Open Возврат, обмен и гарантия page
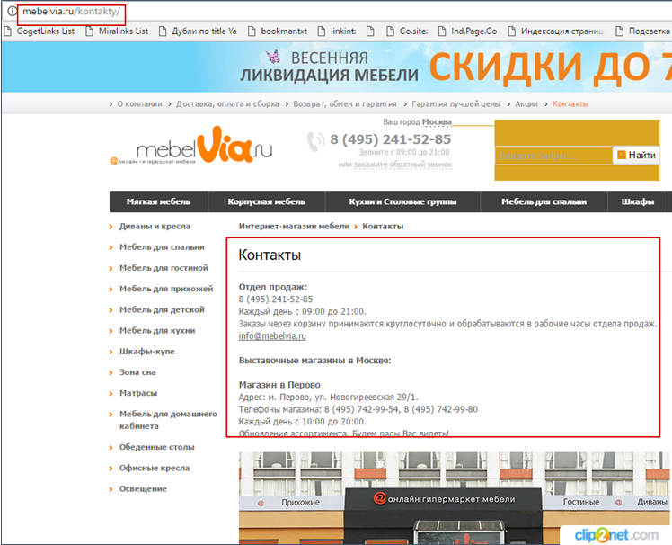Image resolution: width=672 pixels, height=545 pixels. coord(345,103)
